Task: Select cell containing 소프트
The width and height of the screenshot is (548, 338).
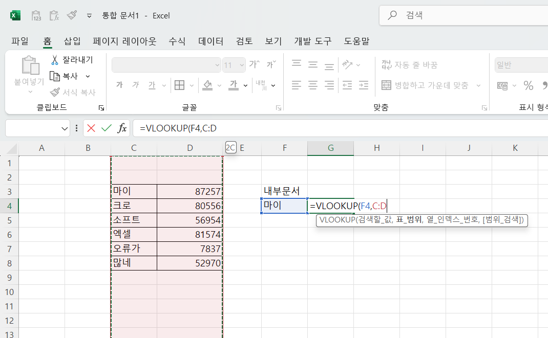Action: (x=134, y=220)
